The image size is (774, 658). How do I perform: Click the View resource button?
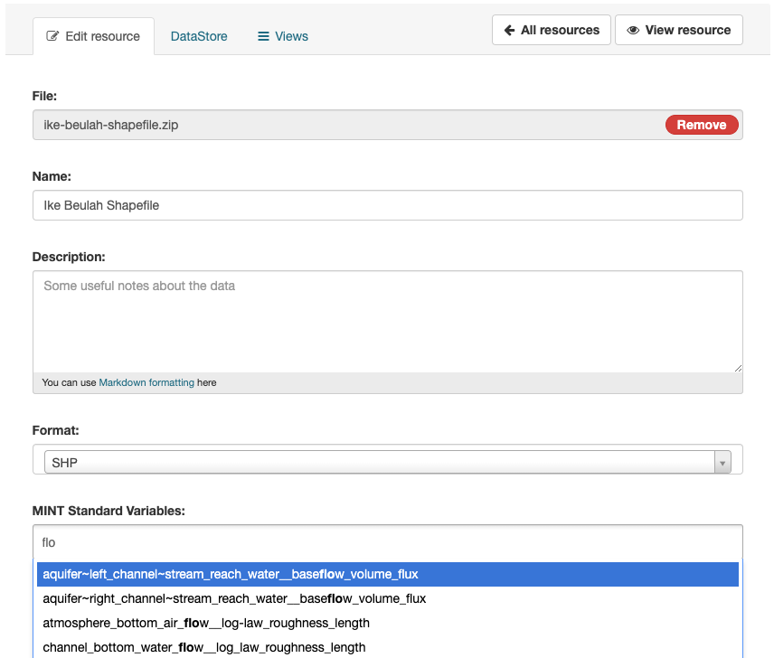[679, 30]
